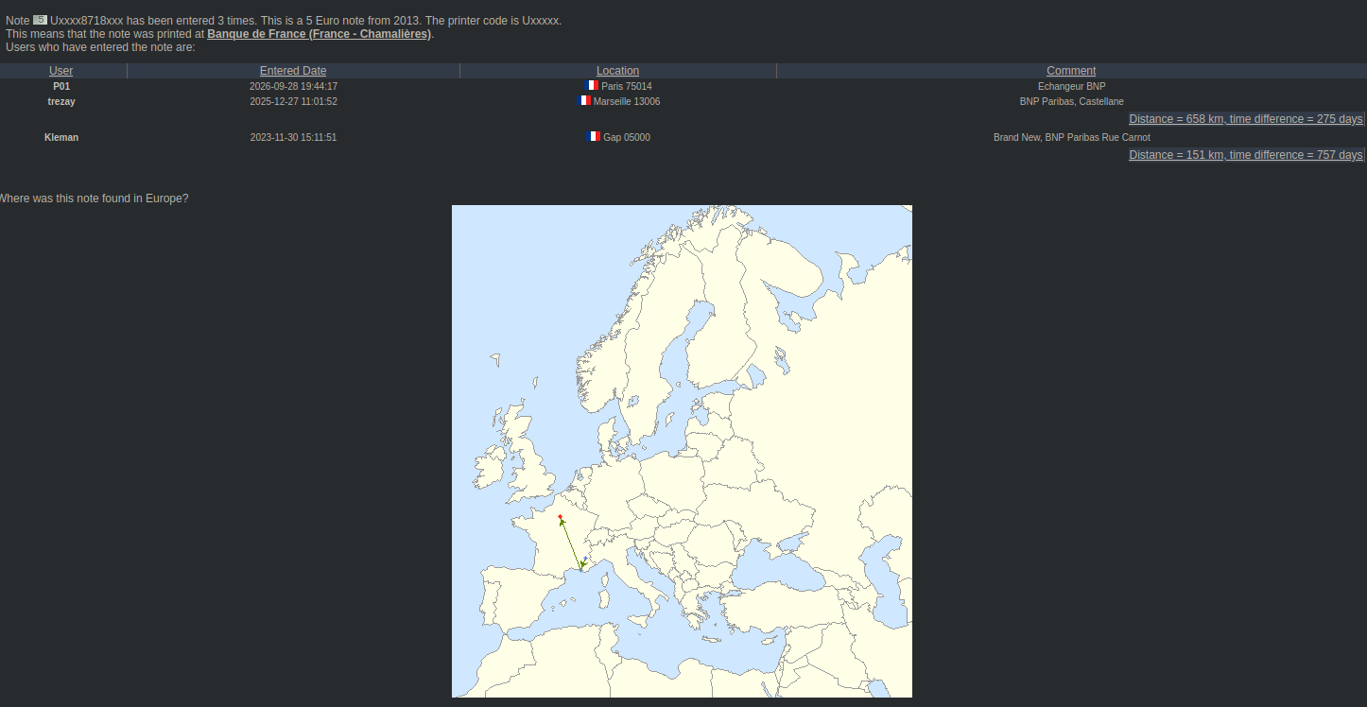Click the French flag beside Gap 05000
This screenshot has height=707, width=1367.
pyautogui.click(x=594, y=136)
